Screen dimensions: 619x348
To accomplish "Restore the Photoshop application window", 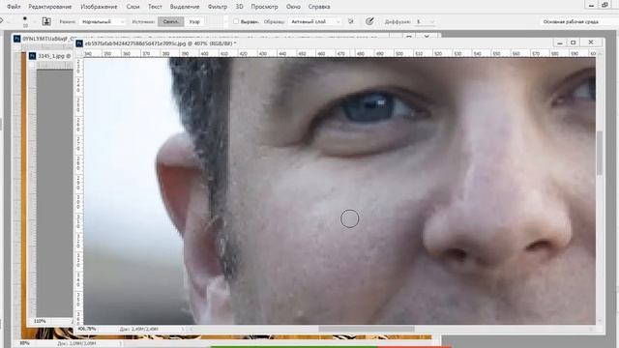I will pos(605,5).
